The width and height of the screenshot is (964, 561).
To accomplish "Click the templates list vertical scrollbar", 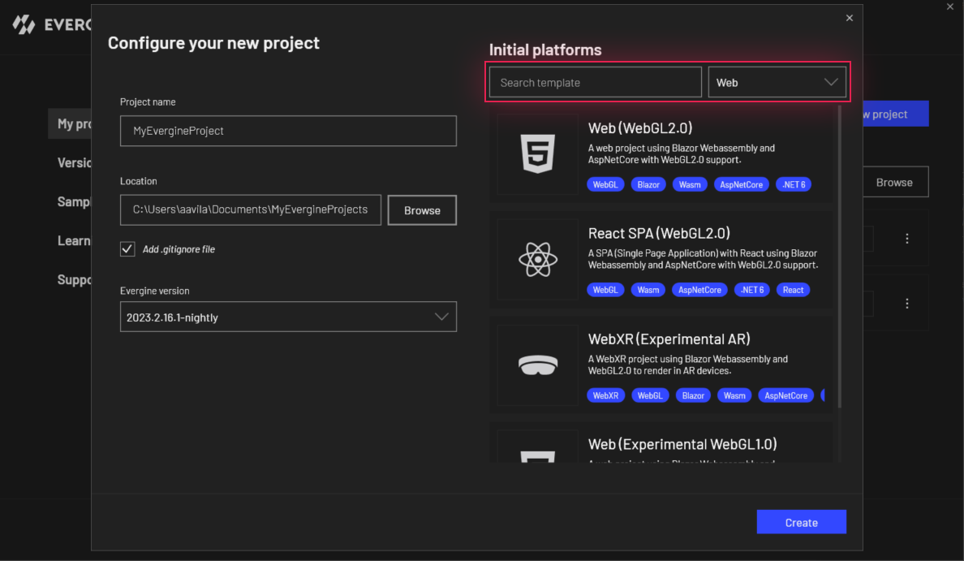I will (839, 258).
